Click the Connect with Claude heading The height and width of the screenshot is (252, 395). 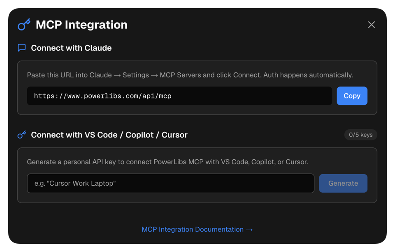tap(71, 48)
